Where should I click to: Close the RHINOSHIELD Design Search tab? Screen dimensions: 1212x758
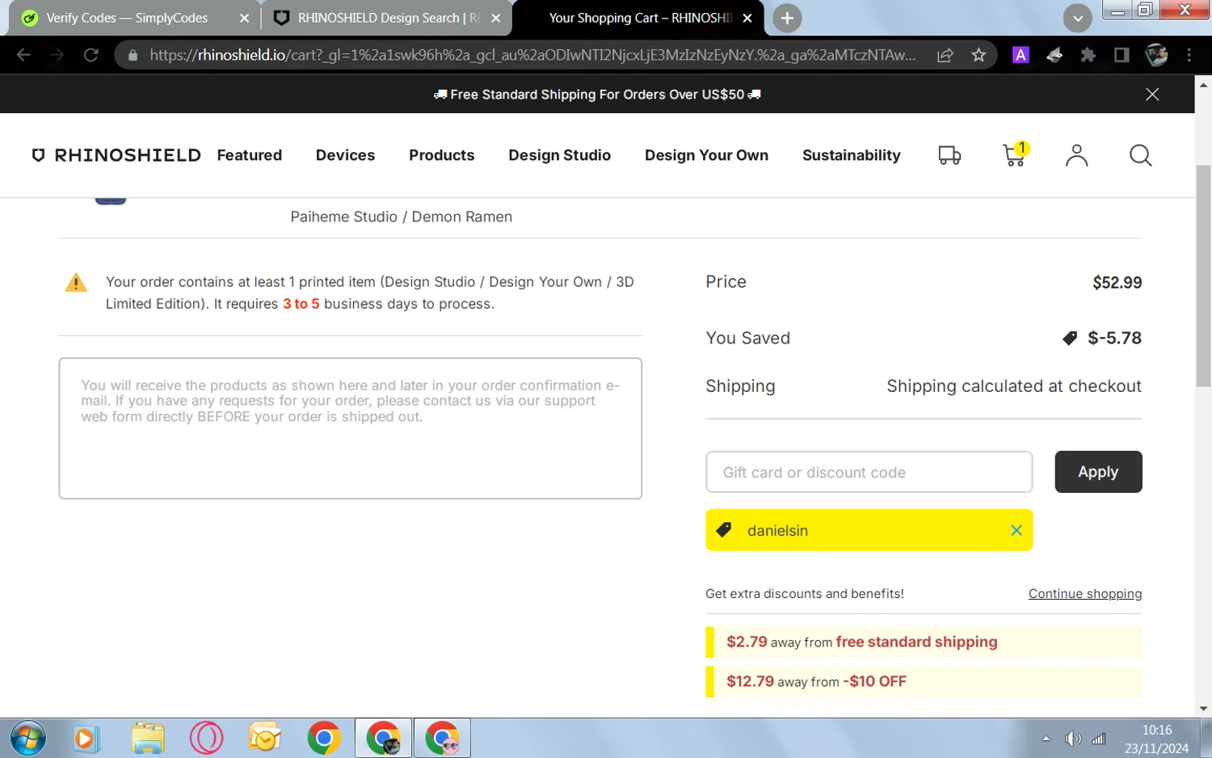pos(495,18)
